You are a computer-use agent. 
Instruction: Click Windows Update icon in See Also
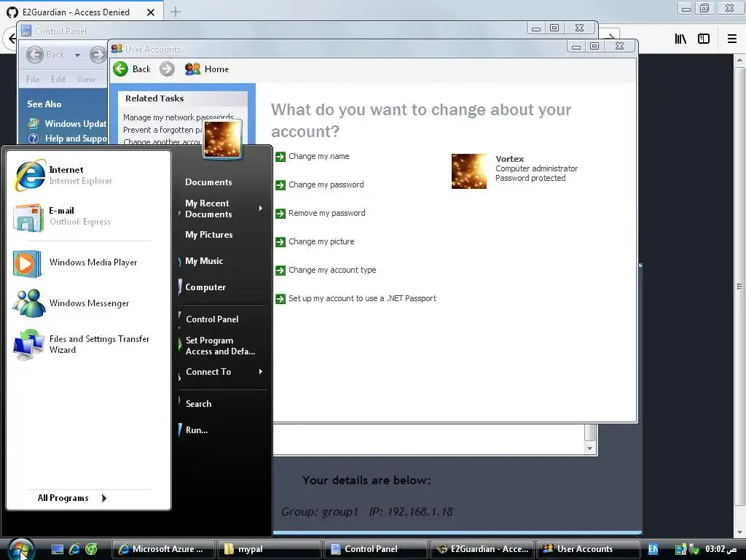point(34,124)
